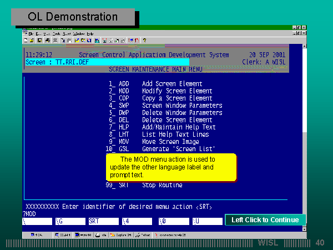Click the Print toolbar icon
333x250 pixels.
click(48, 41)
